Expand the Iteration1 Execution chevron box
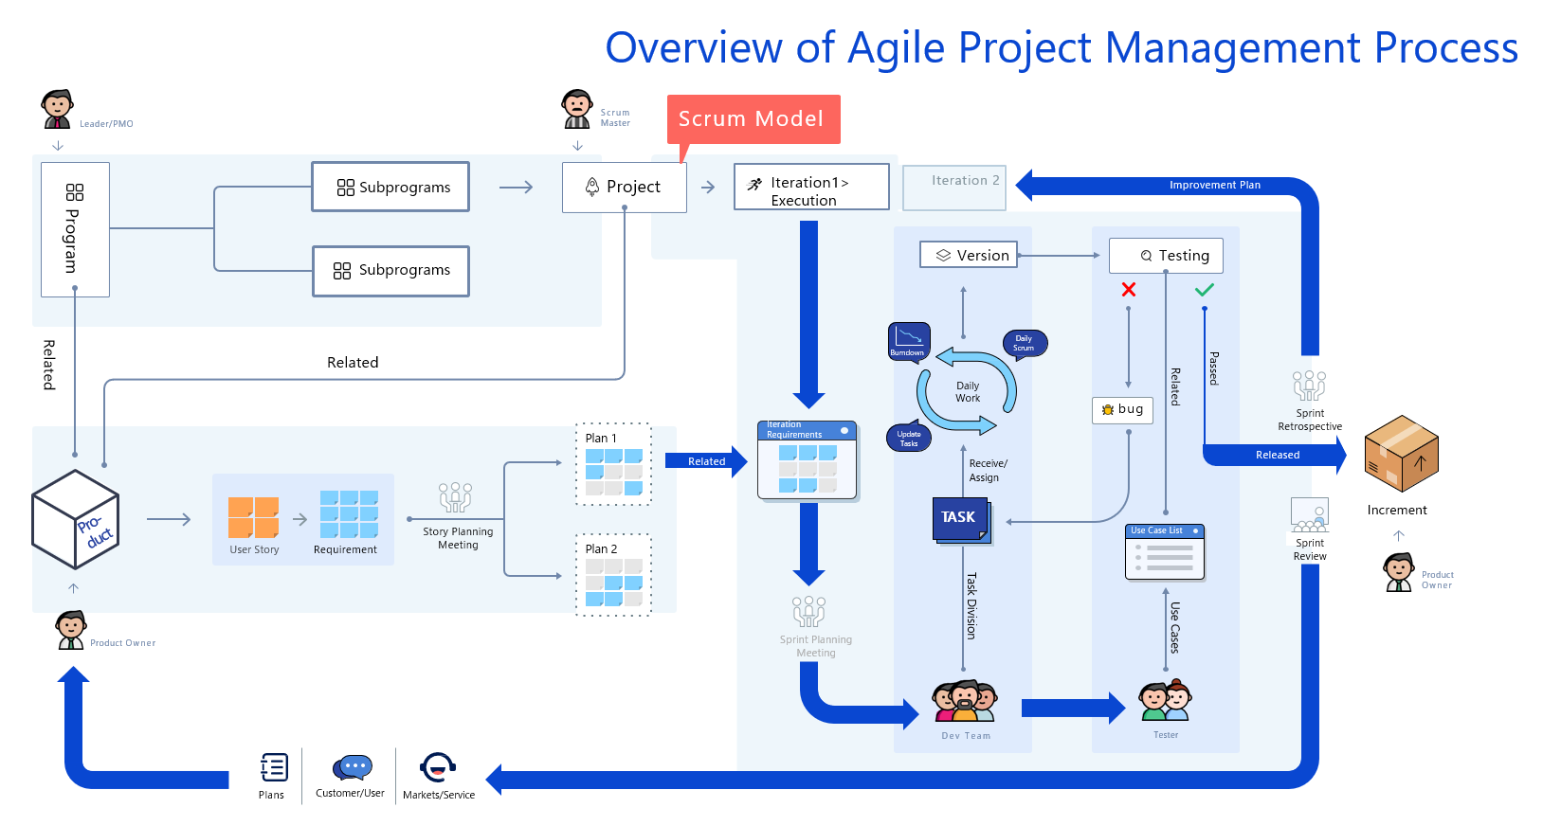This screenshot has width=1543, height=826. click(x=811, y=187)
